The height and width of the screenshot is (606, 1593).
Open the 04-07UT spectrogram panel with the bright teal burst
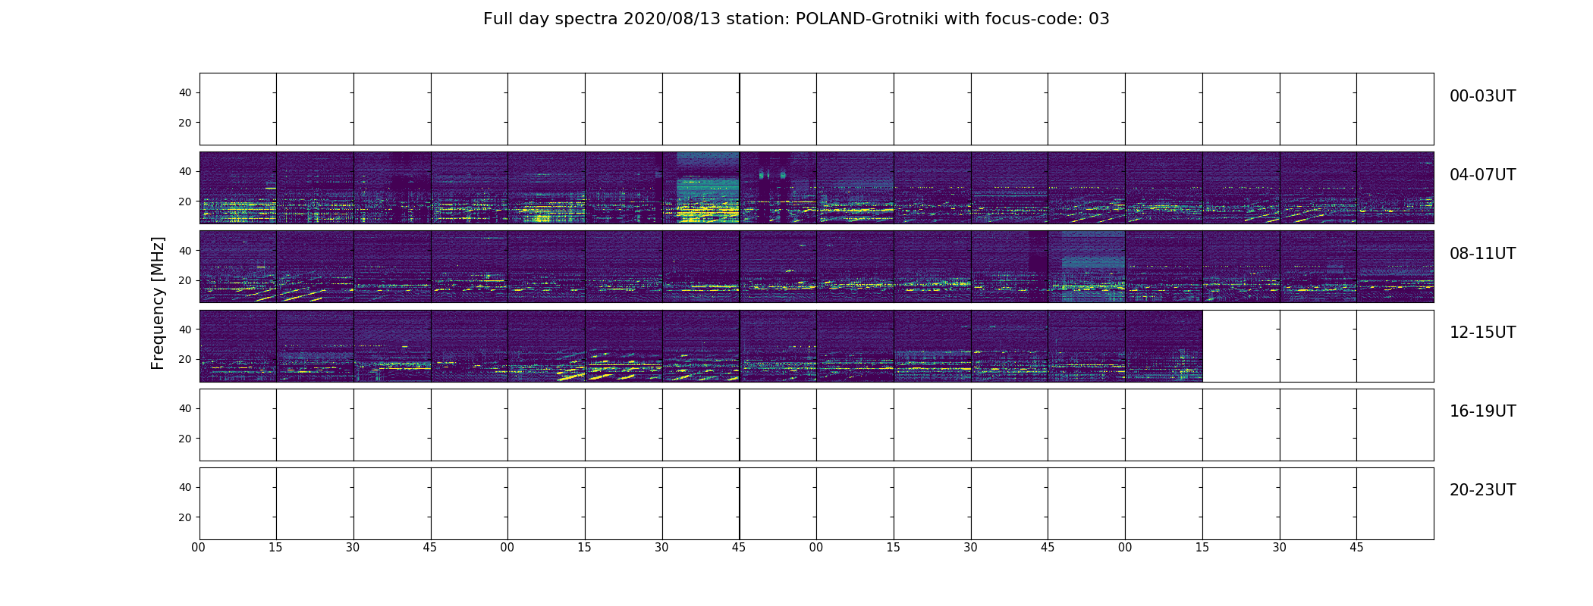point(701,188)
